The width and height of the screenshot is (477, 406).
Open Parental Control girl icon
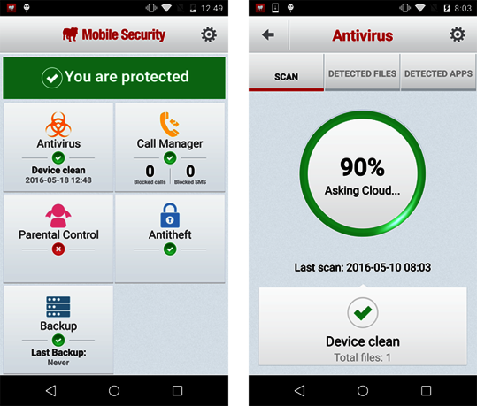click(58, 216)
